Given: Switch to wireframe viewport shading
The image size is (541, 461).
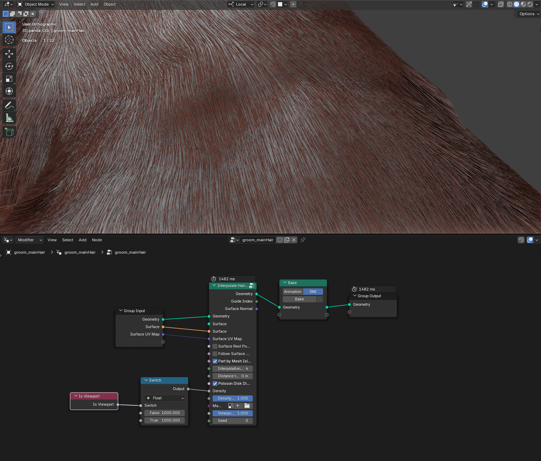Looking at the screenshot, I should coord(510,4).
